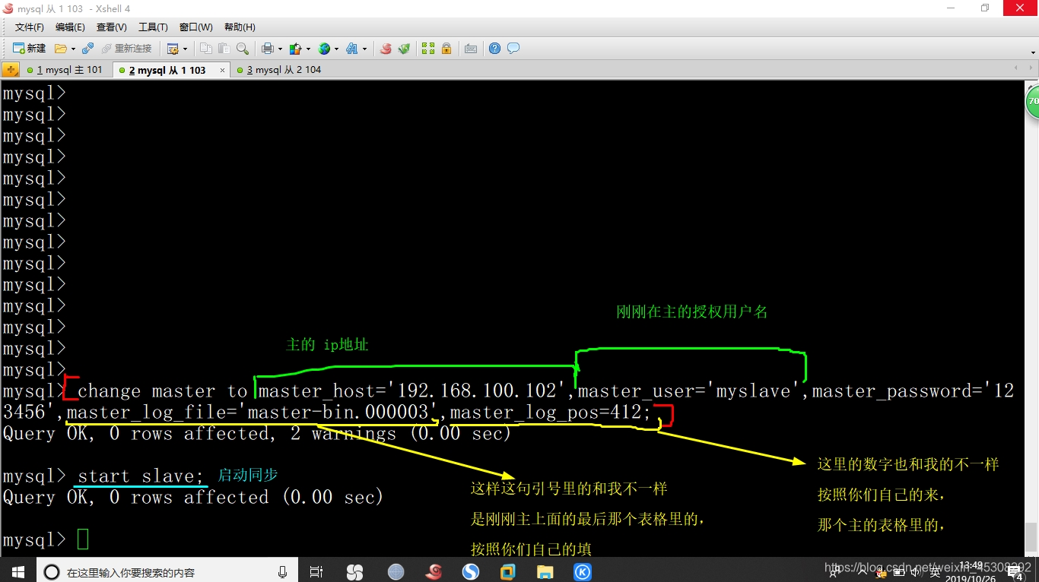Open Task View on the taskbar
1039x582 pixels.
click(x=316, y=571)
